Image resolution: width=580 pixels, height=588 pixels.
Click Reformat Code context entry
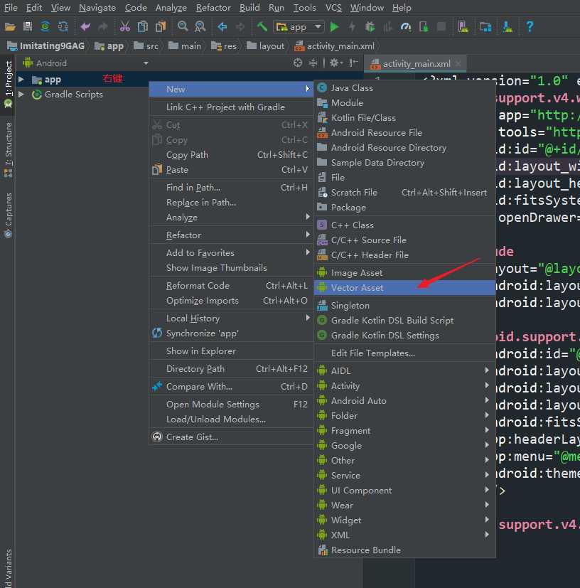(231, 285)
